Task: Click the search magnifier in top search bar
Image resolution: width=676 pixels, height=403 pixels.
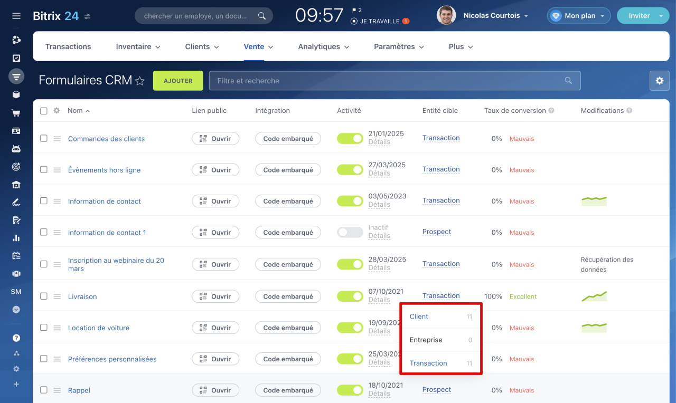Action: (262, 16)
